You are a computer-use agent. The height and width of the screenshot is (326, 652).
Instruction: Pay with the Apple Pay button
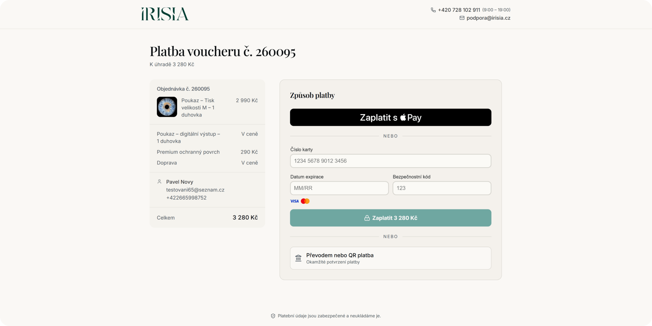[x=390, y=117]
